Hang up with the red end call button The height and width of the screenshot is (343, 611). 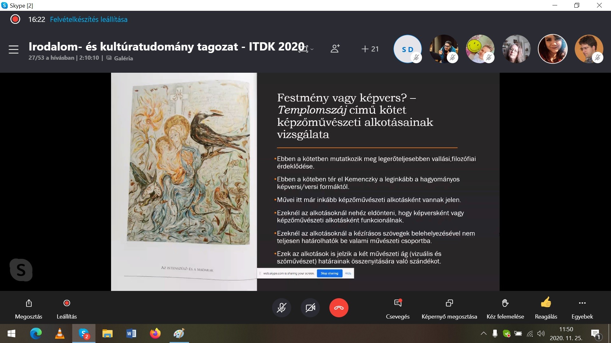339,307
